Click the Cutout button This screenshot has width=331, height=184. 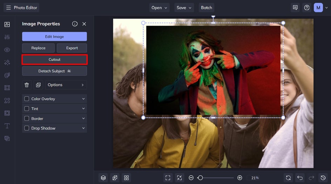point(54,60)
